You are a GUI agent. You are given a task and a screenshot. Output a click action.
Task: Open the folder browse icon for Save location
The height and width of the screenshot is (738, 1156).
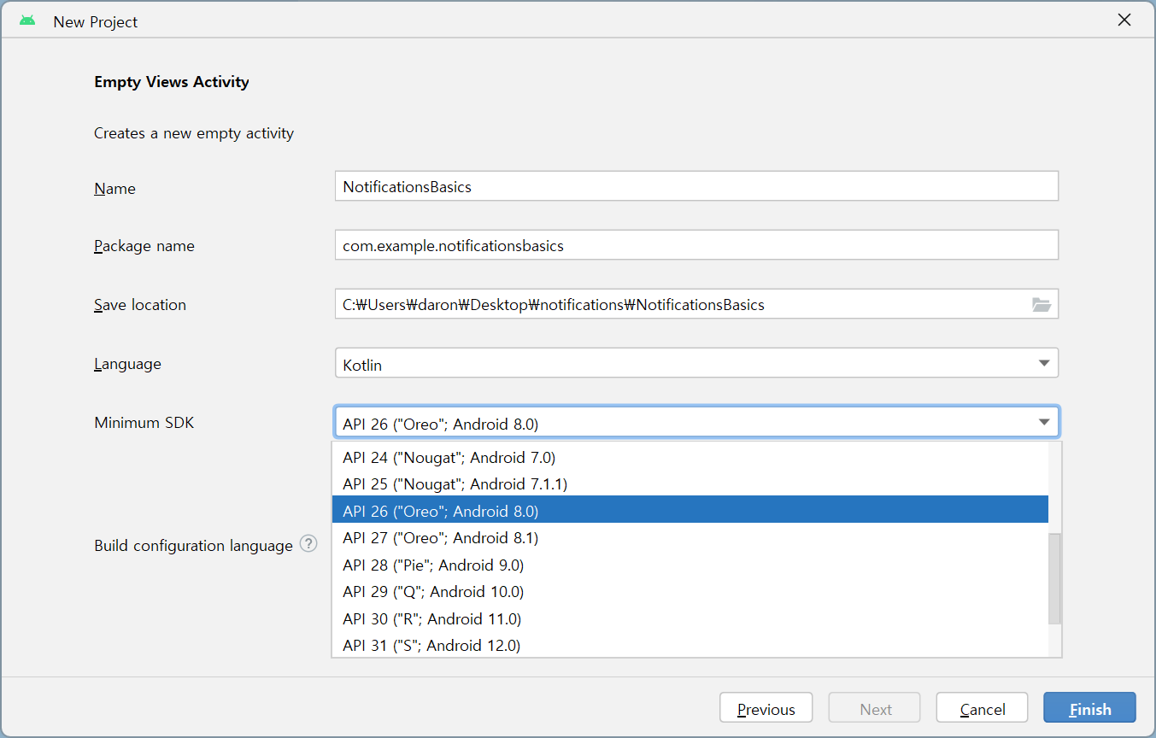point(1041,304)
